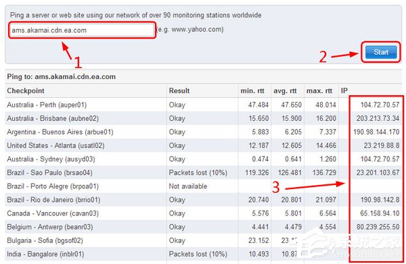Click Sao Paulo's Packets lost (10%) result

pyautogui.click(x=198, y=173)
